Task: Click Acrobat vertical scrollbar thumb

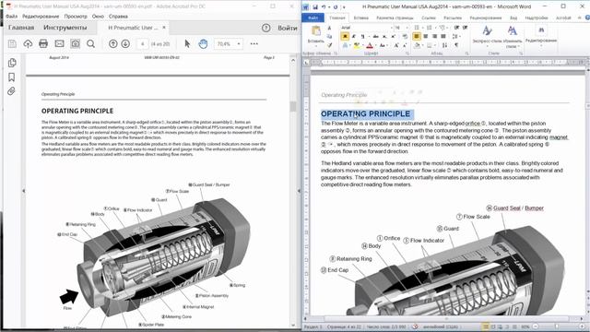Action: point(293,107)
